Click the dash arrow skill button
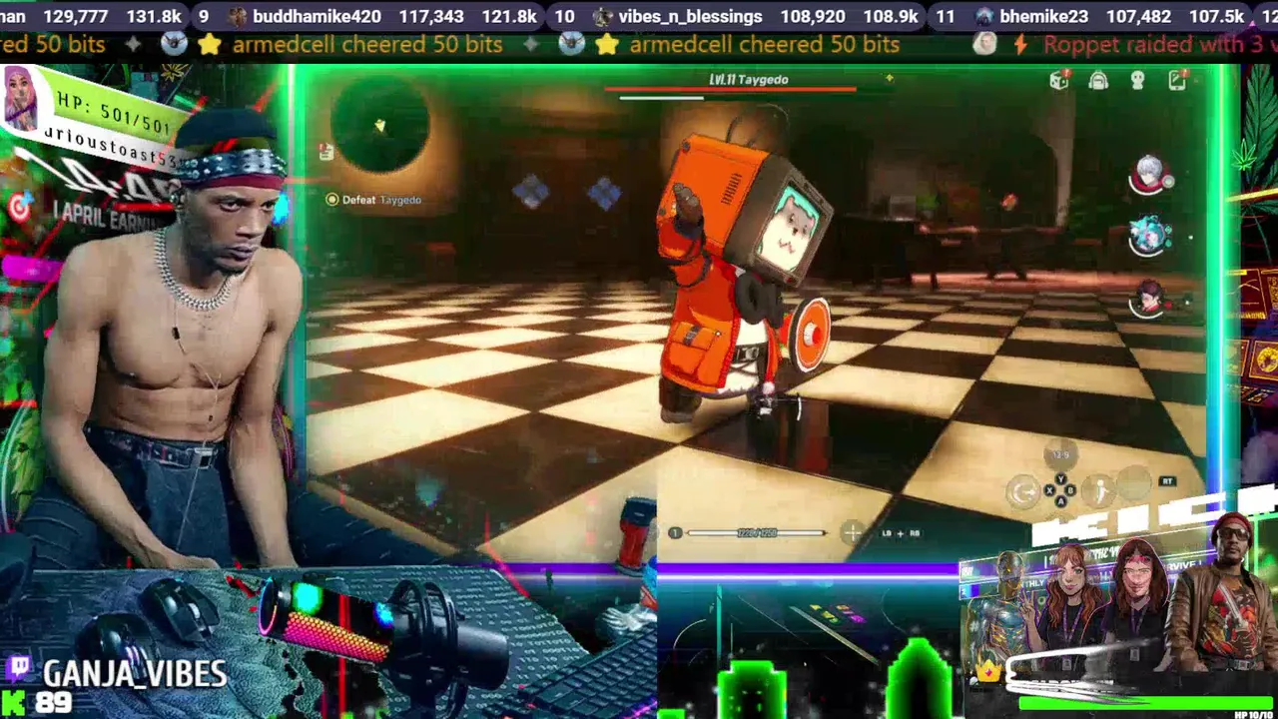This screenshot has height=719, width=1278. tap(1022, 491)
